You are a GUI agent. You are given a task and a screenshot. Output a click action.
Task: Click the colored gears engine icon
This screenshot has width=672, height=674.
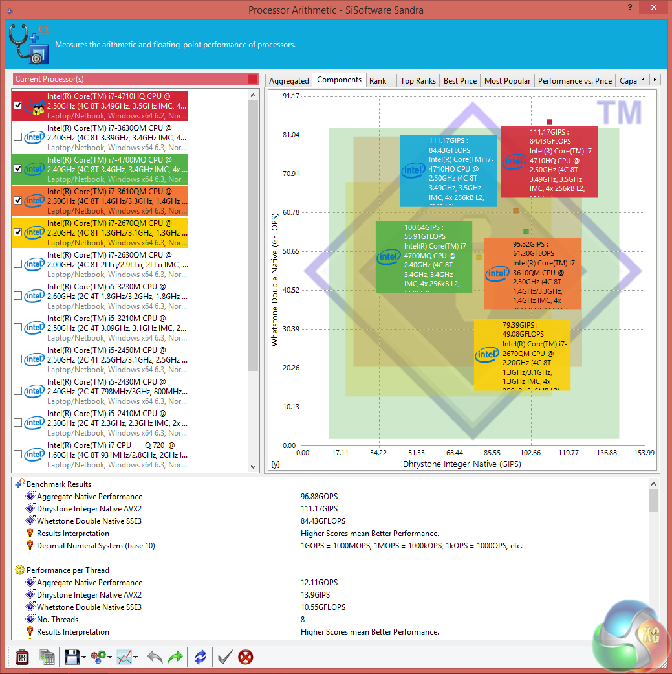tap(98, 657)
